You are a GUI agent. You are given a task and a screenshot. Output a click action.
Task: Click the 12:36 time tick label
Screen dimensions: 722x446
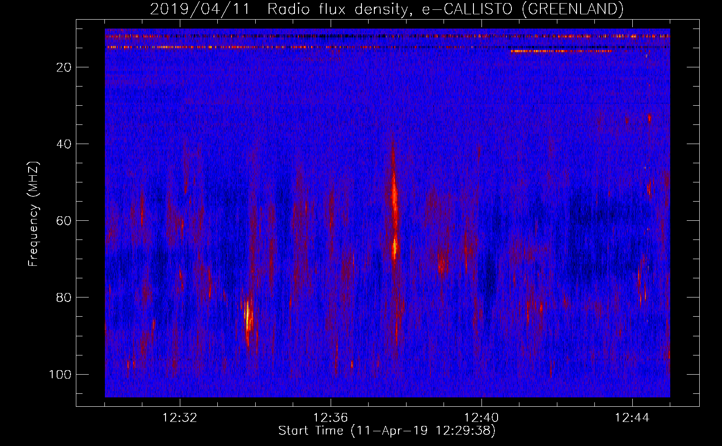[331, 418]
